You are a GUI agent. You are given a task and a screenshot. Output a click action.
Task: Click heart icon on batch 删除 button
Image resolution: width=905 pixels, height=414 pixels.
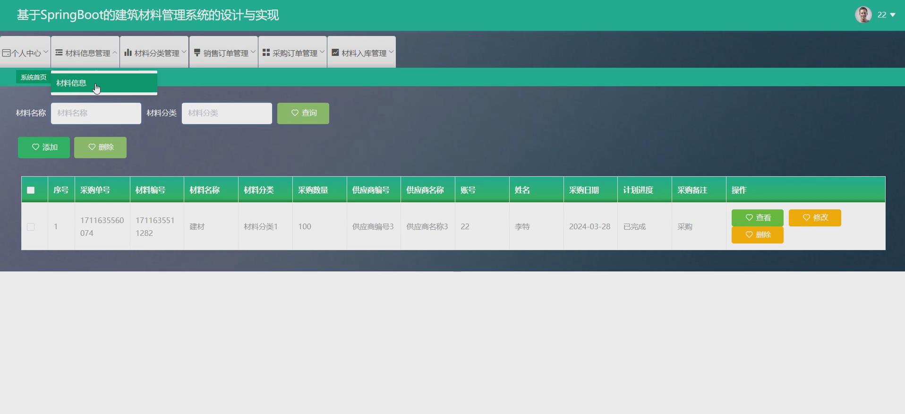pos(92,147)
